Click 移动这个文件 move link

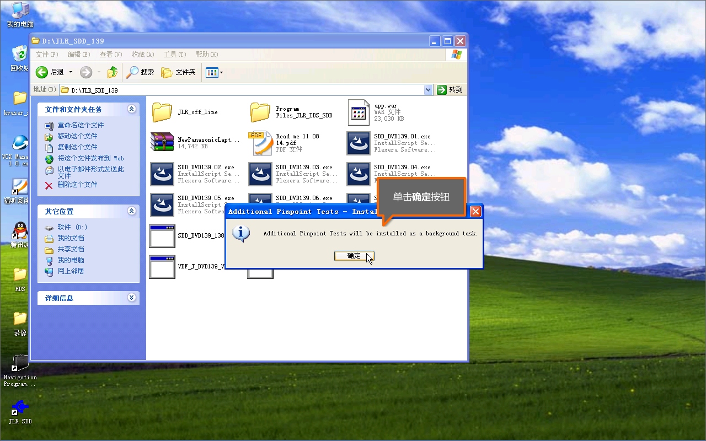coord(77,136)
